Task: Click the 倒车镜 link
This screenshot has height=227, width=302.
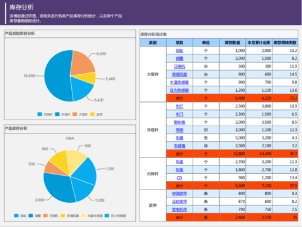Action: pos(179,122)
